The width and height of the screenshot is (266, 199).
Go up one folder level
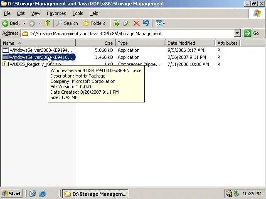tap(47, 23)
